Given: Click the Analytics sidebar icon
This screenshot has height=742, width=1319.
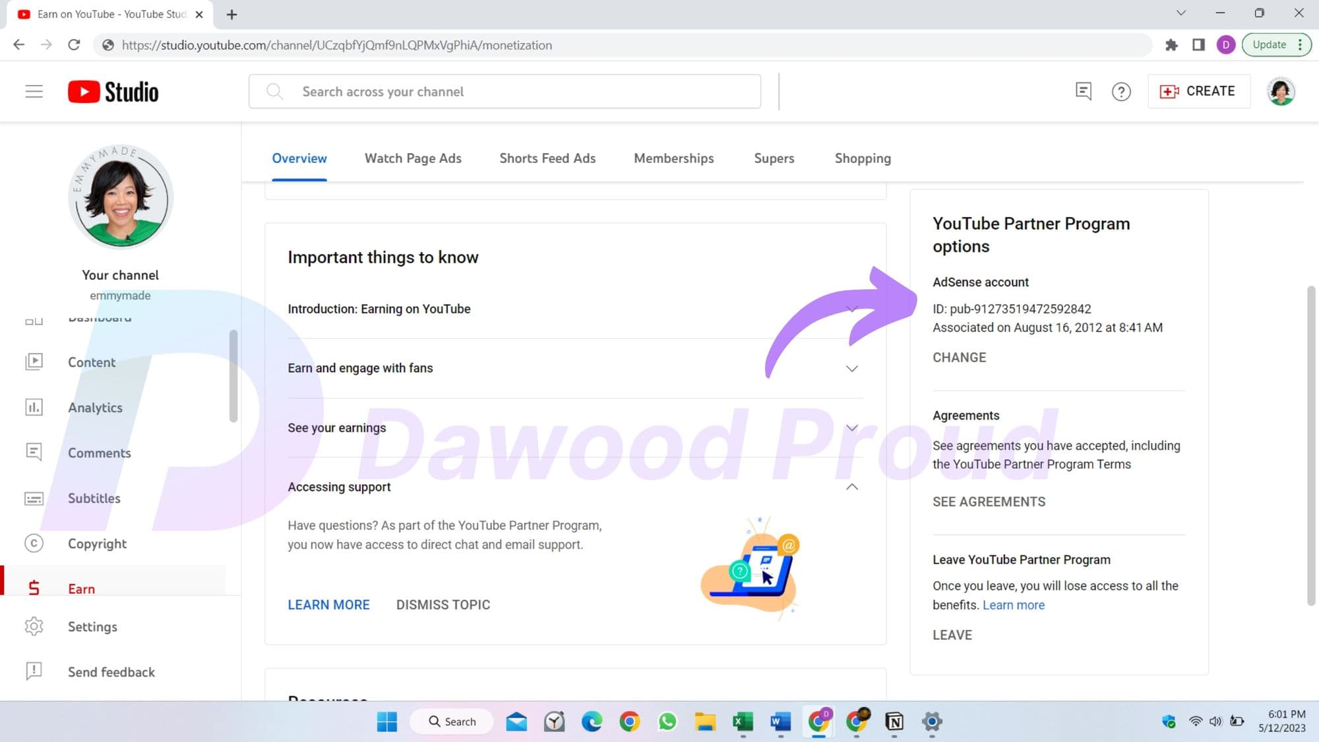Looking at the screenshot, I should click(x=34, y=407).
